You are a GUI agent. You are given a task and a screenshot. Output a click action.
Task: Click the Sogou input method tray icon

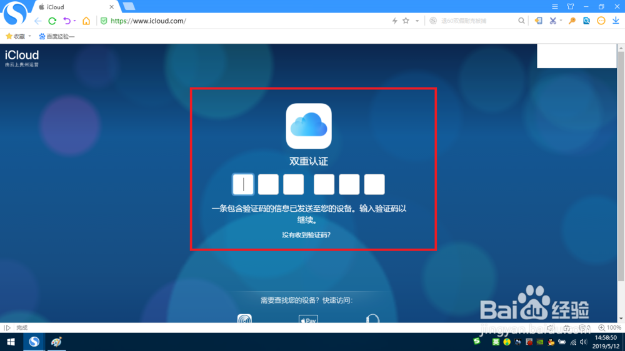(477, 342)
